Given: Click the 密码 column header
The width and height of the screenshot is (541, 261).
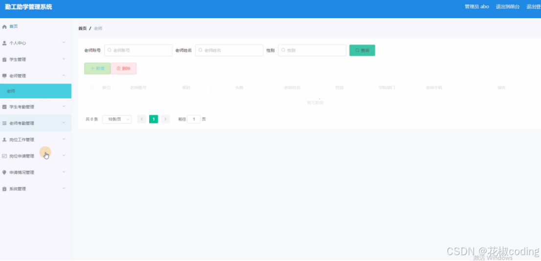Looking at the screenshot, I should (x=186, y=88).
